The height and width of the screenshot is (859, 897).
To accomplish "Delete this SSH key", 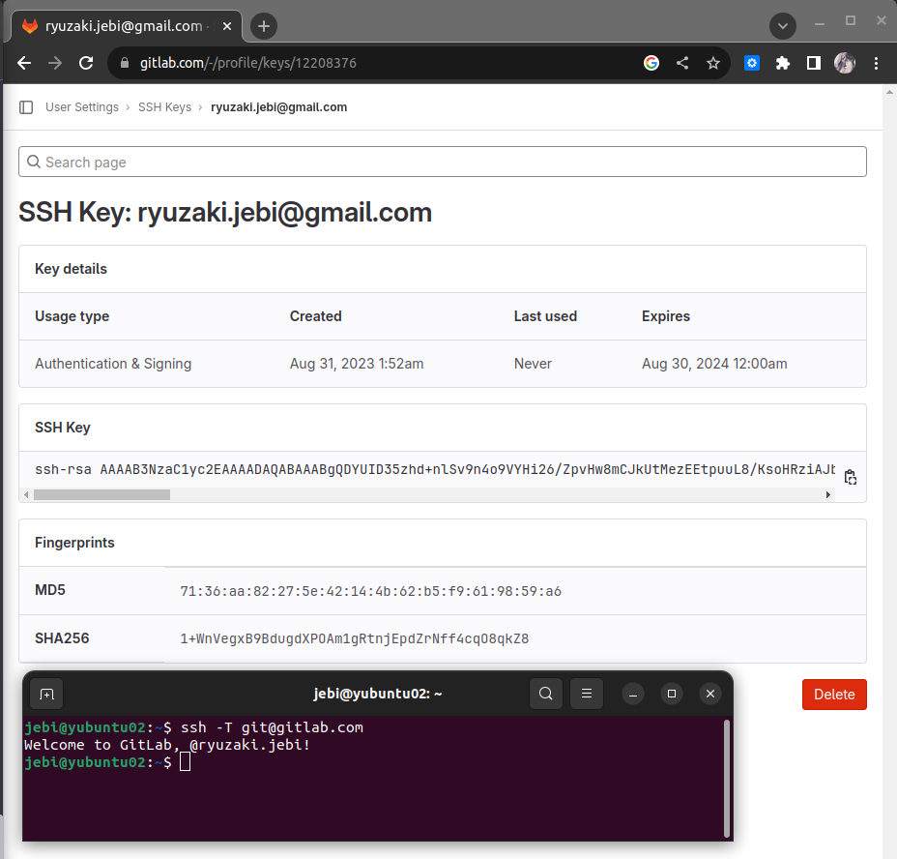I will click(x=834, y=695).
